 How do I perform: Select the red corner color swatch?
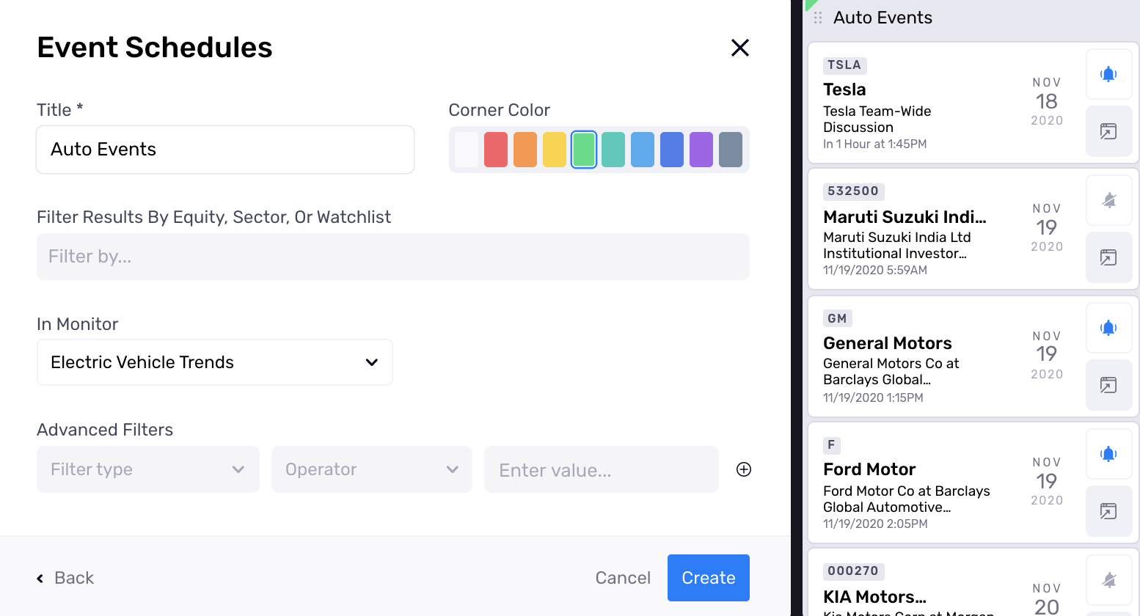click(496, 150)
